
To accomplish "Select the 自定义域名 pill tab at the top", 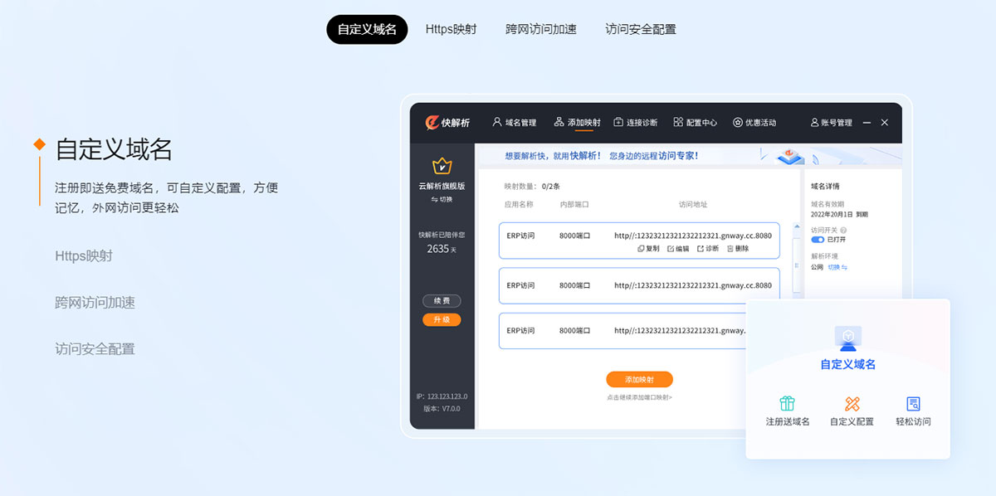I will [x=367, y=29].
